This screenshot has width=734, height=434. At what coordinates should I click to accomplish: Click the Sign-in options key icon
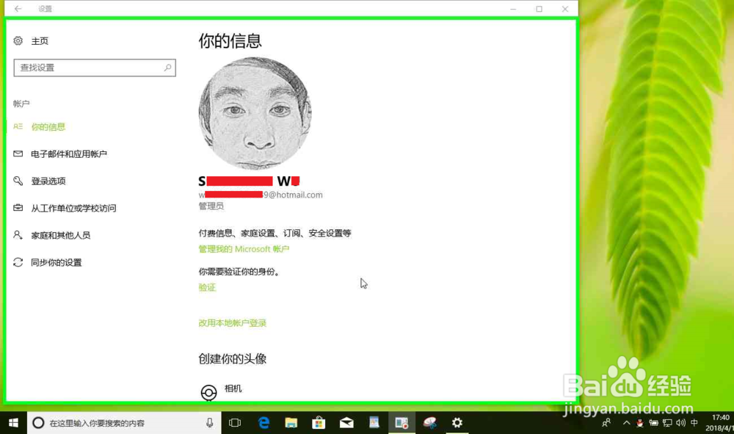coord(18,181)
